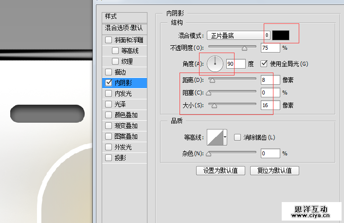Screen dimensions: 344x223
Task: Enable the 内发光 inner glow checkbox
Action: (109, 93)
